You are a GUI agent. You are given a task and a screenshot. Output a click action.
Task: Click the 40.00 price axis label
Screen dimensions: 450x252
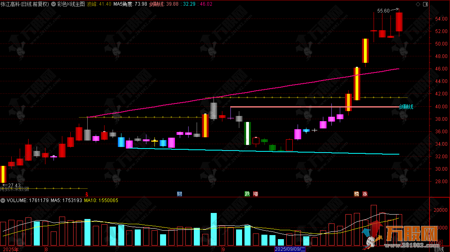click(441, 106)
